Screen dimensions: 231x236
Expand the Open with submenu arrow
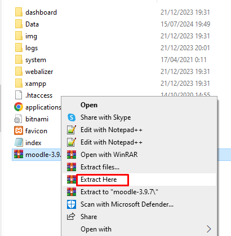coord(208,229)
